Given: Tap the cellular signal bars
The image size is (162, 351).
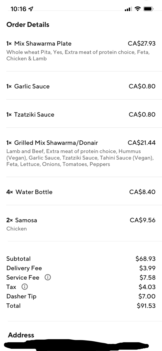Looking at the screenshot, I should click(x=128, y=9).
